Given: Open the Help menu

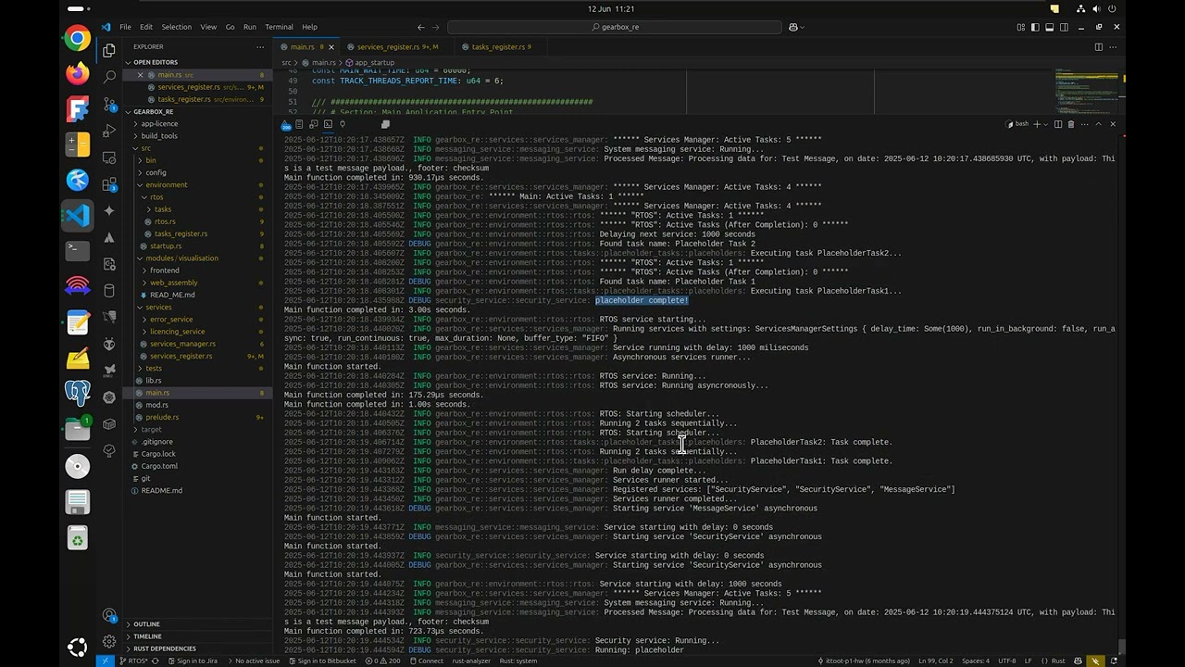Looking at the screenshot, I should (309, 27).
